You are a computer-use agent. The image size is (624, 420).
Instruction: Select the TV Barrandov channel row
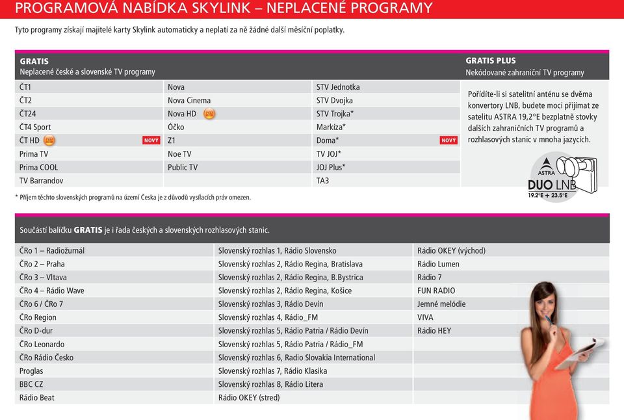pos(89,181)
